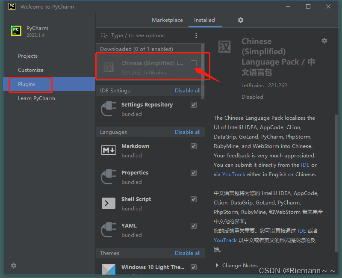Open Projects in the sidebar

[28, 56]
